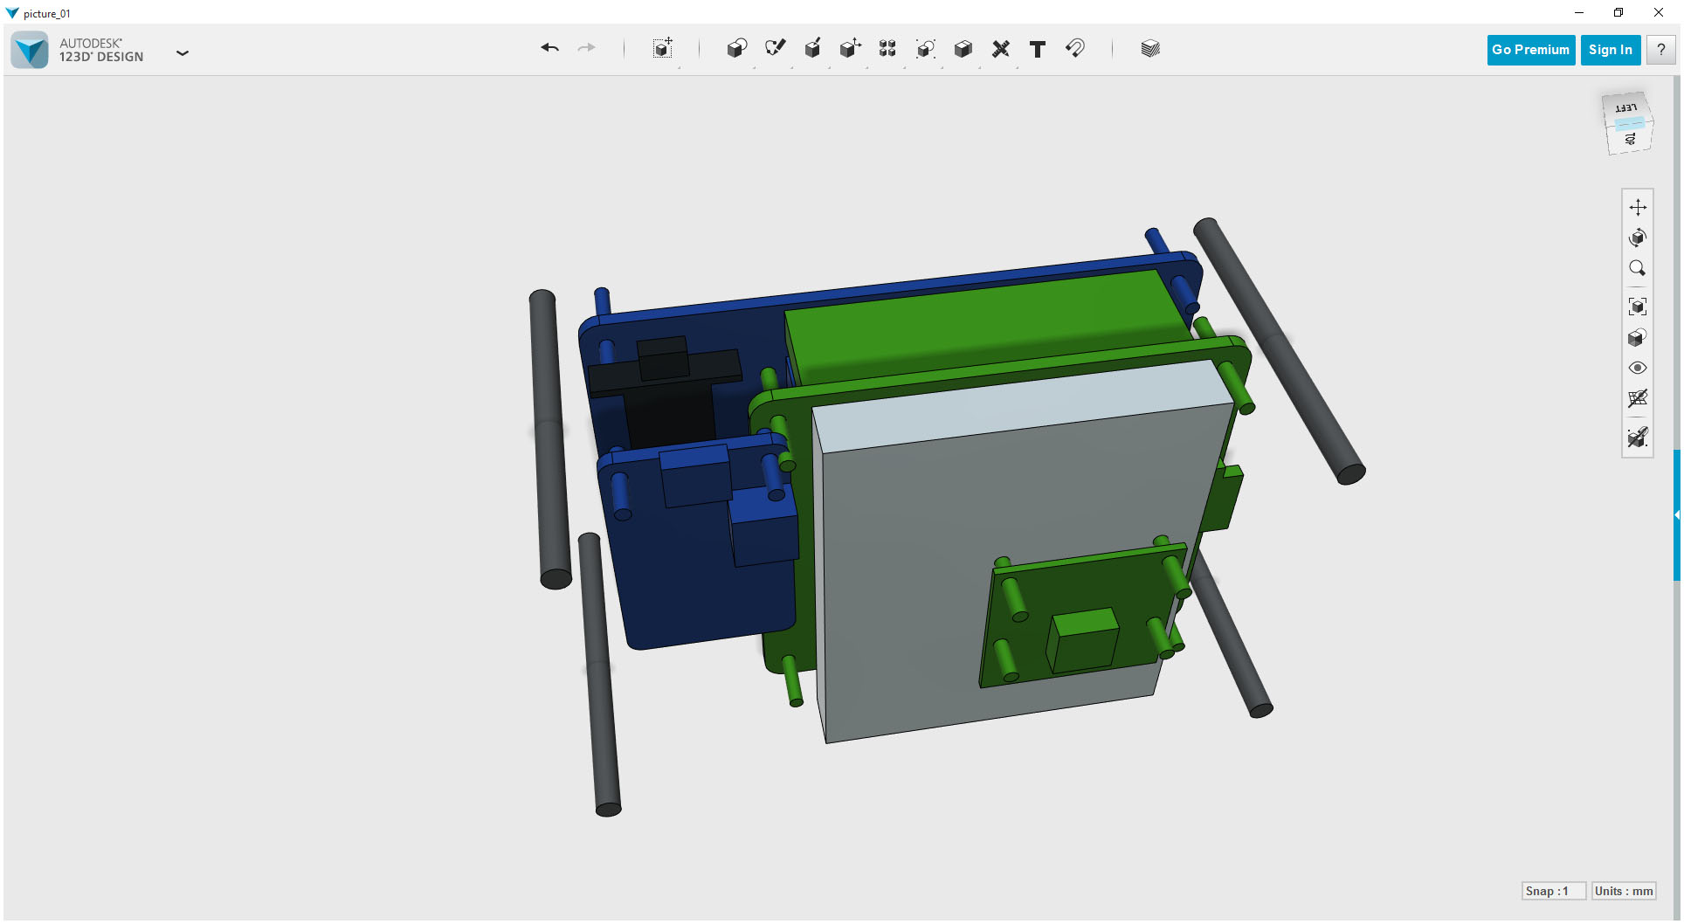Toggle the Snap magnet tool
Viewport: 1684px width, 924px height.
[1074, 49]
